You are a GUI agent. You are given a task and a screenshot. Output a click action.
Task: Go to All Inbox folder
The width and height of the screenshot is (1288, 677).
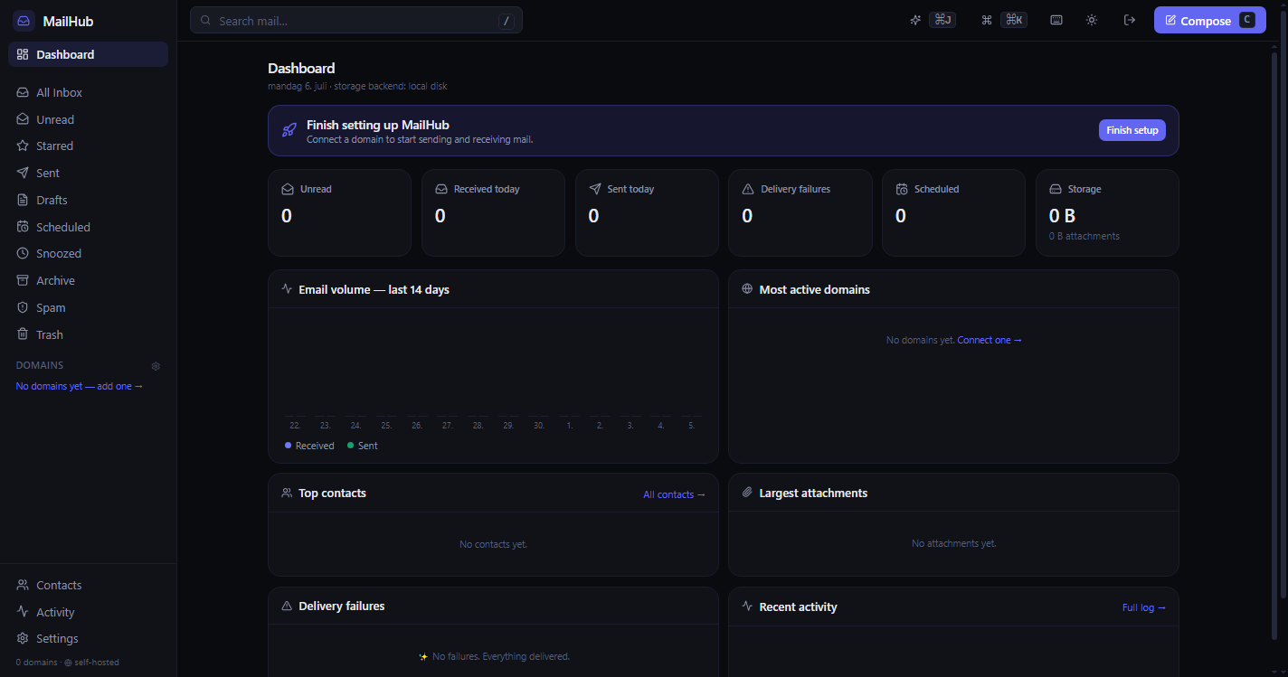[88, 92]
